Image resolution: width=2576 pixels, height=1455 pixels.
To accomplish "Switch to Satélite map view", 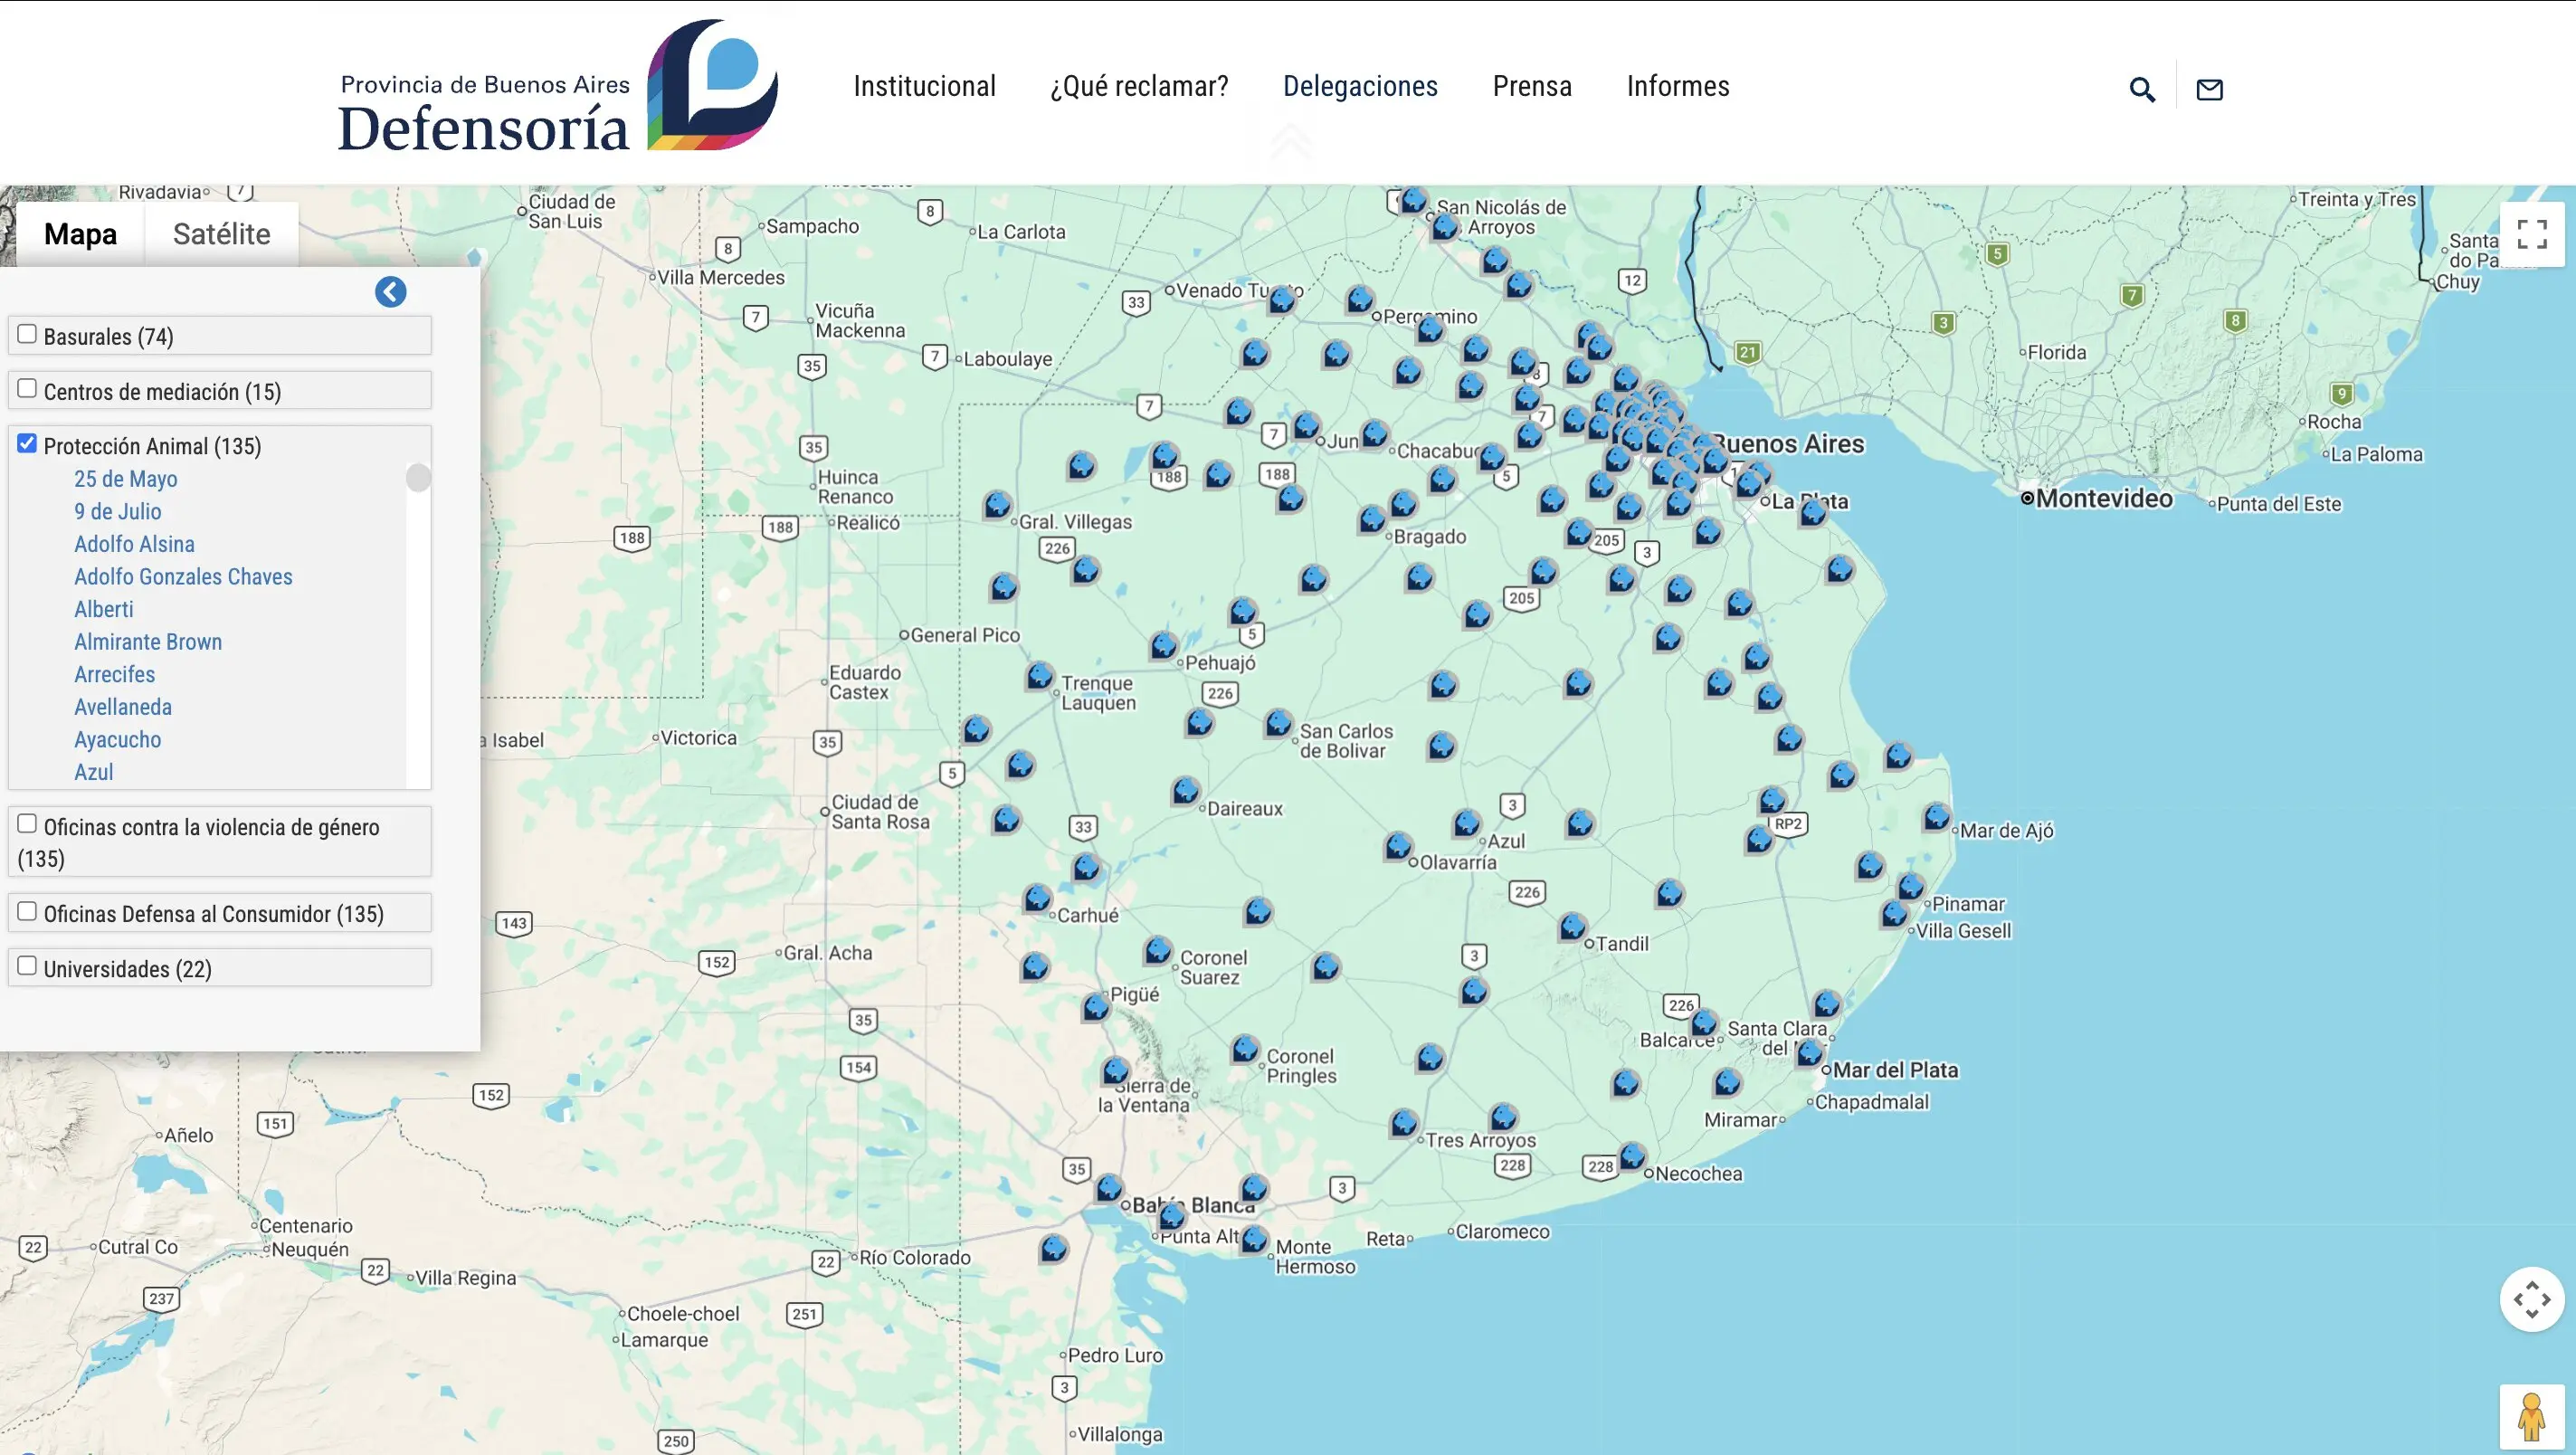I will tap(221, 234).
